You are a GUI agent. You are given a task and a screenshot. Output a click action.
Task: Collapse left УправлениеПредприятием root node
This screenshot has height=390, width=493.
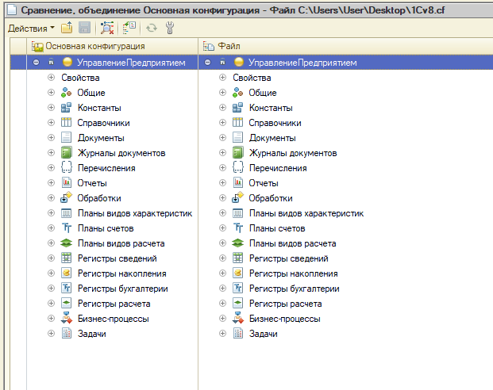(37, 62)
